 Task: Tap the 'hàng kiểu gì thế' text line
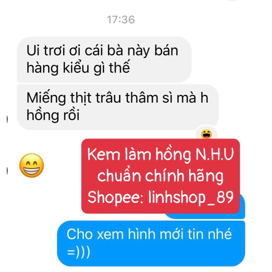tap(78, 68)
